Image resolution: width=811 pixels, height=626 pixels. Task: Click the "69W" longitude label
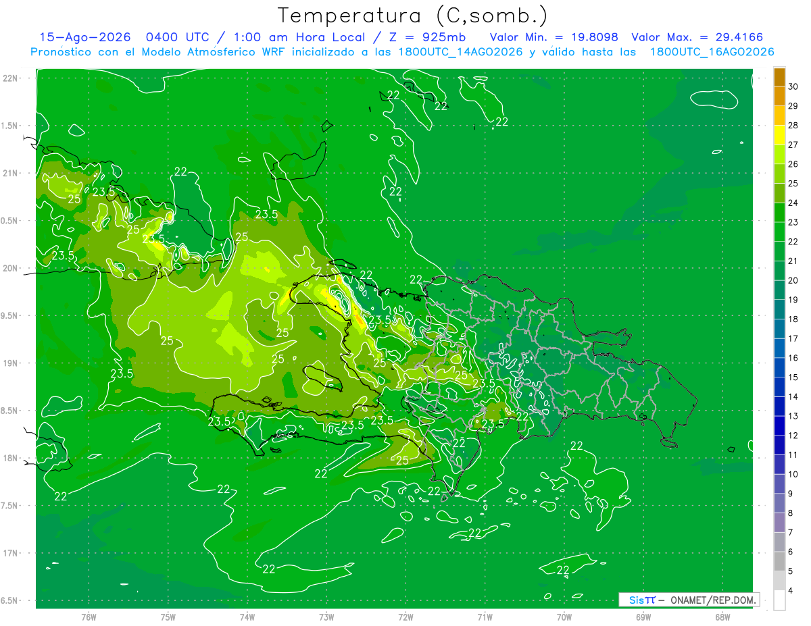click(643, 617)
